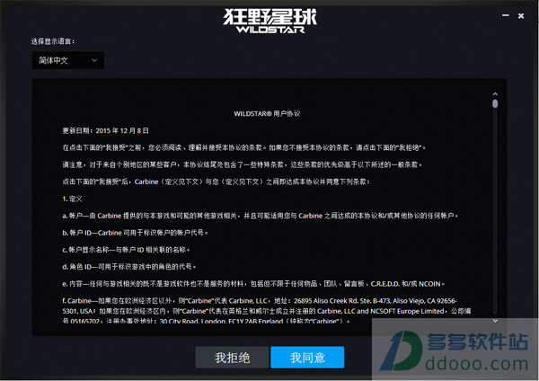This screenshot has height=381, width=539.
Task: Click the line starting d. 角色 ID
Action: (129, 267)
